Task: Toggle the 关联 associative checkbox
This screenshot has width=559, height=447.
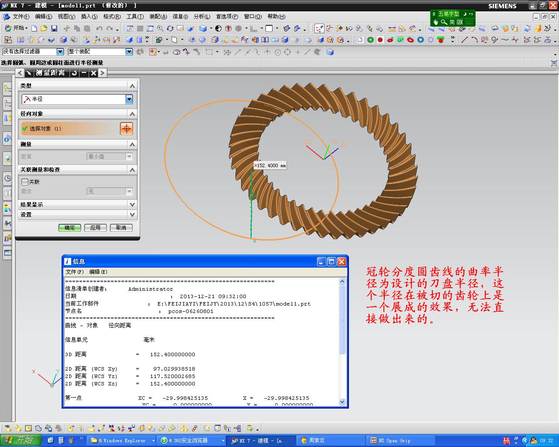Action: tap(25, 182)
